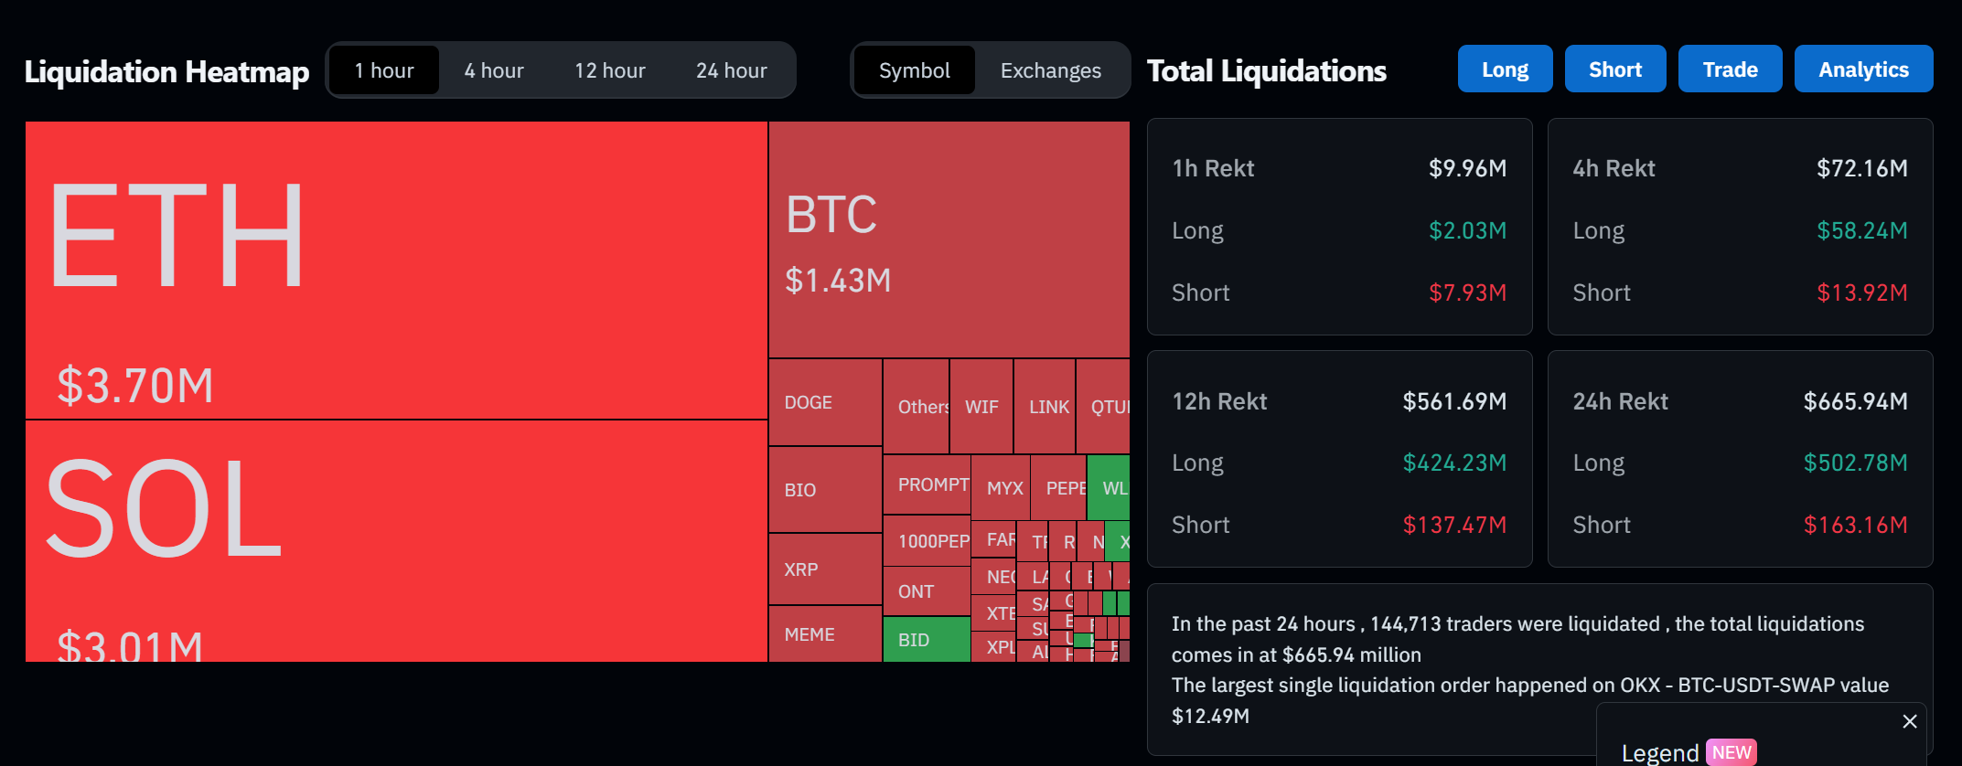This screenshot has width=1962, height=766.
Task: Click the green BID tile
Action: tap(927, 639)
